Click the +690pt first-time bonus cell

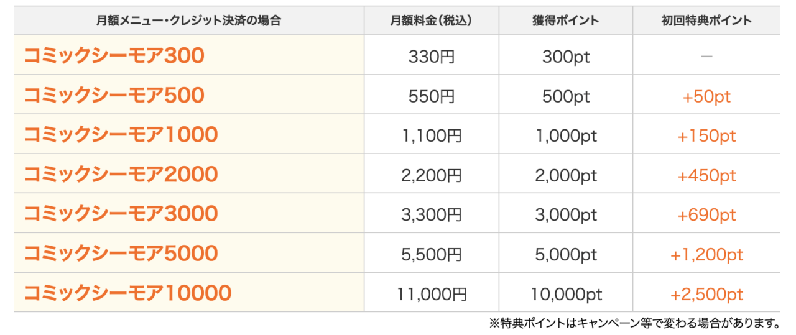coord(706,215)
